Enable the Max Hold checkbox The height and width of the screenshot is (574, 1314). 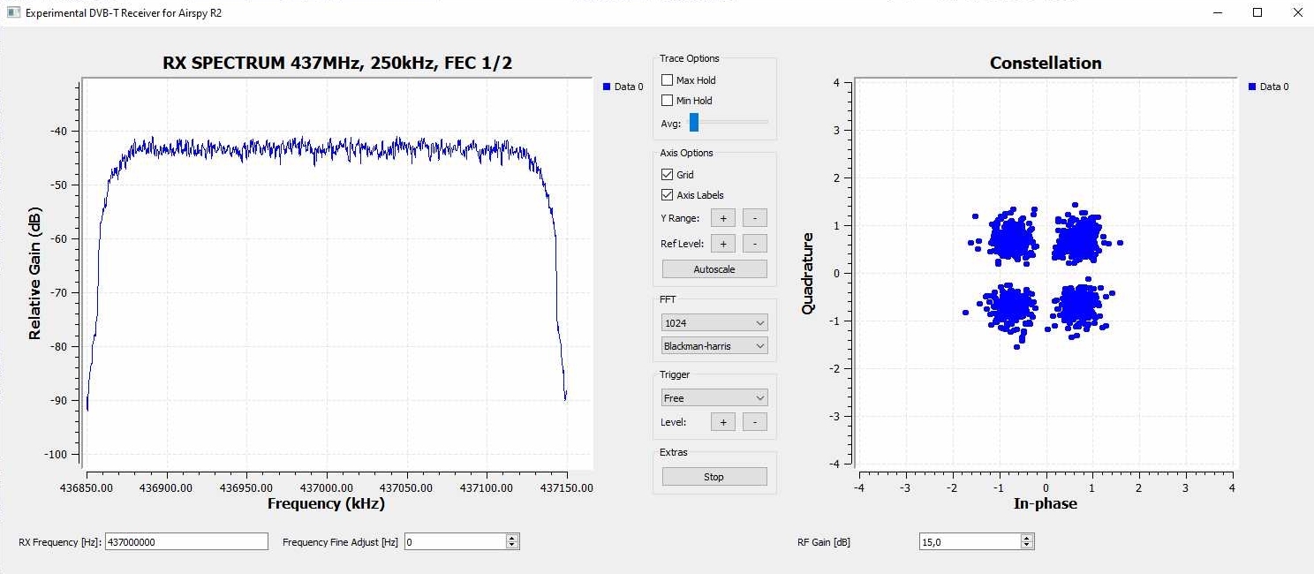(668, 80)
